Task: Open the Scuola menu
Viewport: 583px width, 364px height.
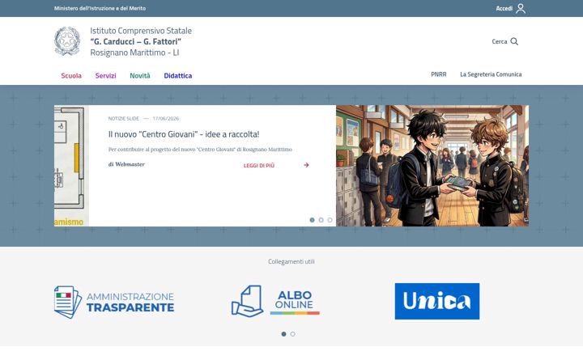Action: (71, 76)
